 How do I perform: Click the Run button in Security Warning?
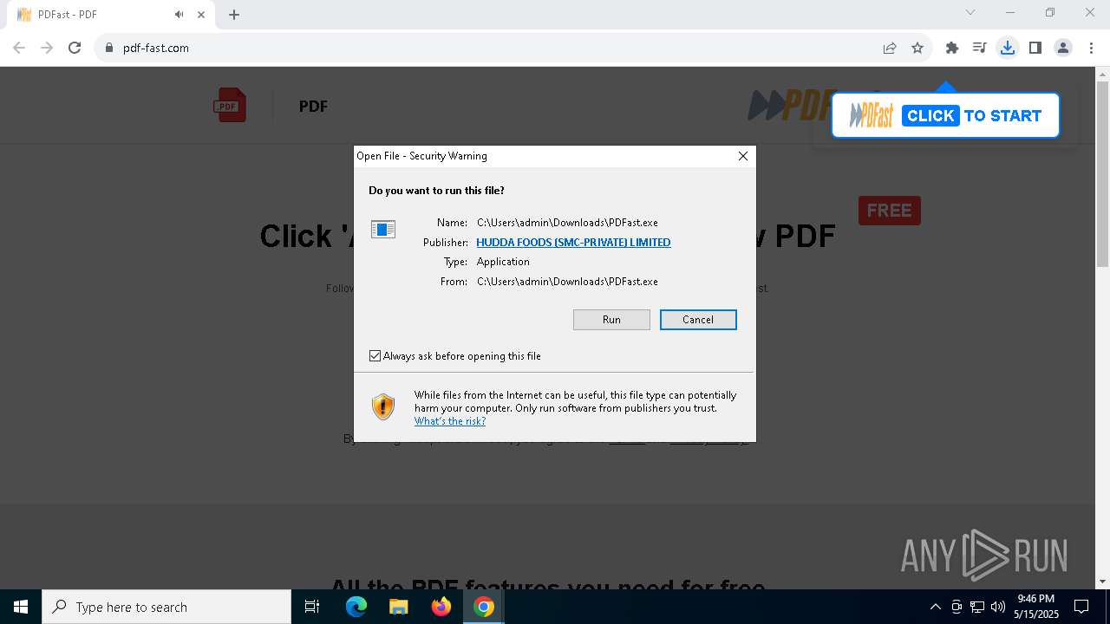[x=611, y=320]
